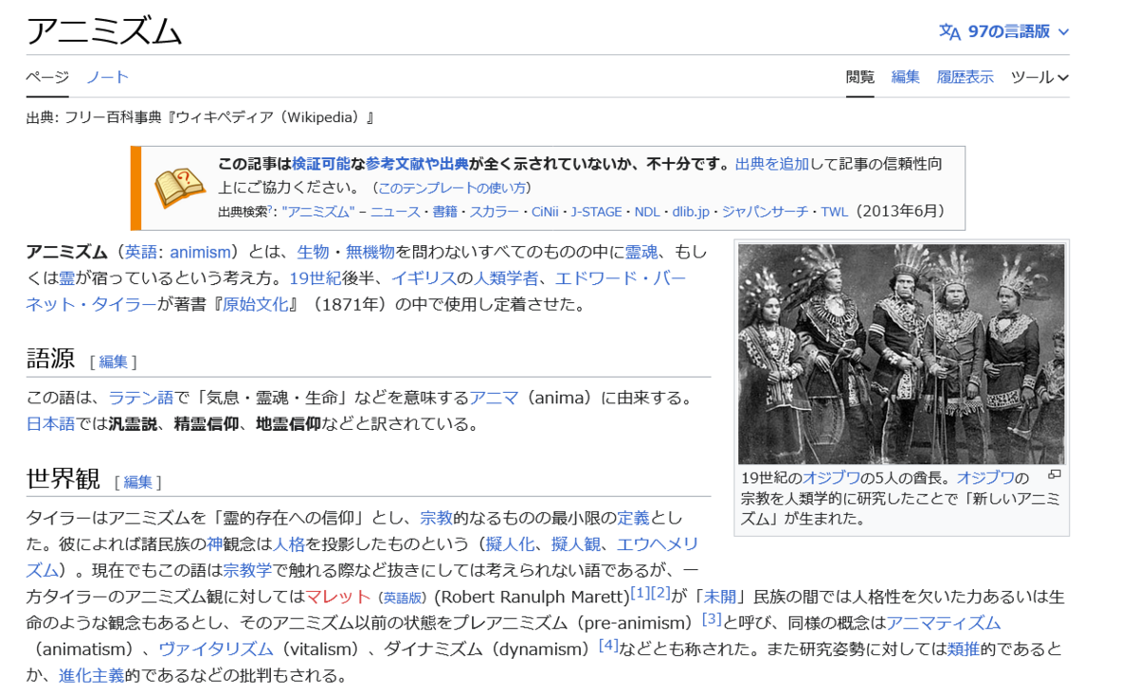Open the 宗教学 link
This screenshot has height=695, width=1137.
coord(247,571)
